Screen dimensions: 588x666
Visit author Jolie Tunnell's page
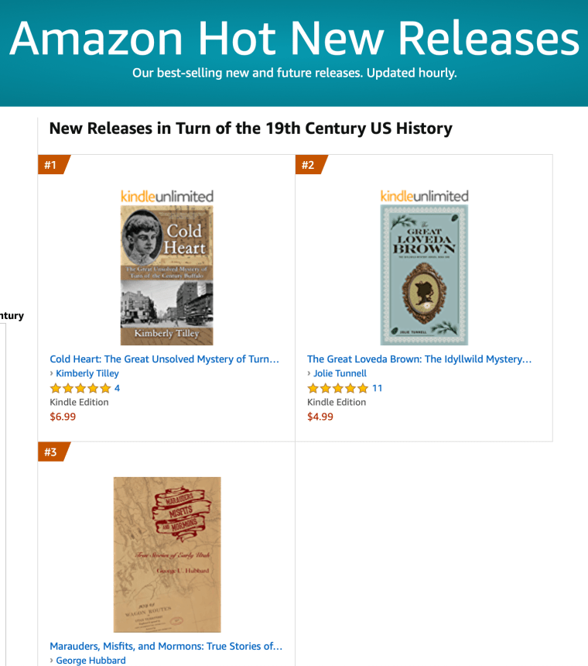340,373
